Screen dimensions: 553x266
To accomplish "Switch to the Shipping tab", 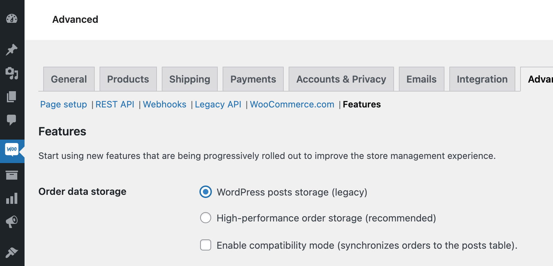I will 190,79.
